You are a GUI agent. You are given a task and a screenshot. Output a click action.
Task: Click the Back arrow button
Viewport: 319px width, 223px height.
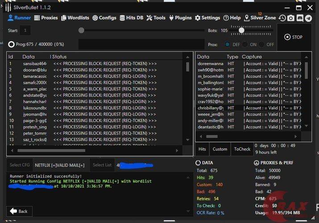coord(19,211)
